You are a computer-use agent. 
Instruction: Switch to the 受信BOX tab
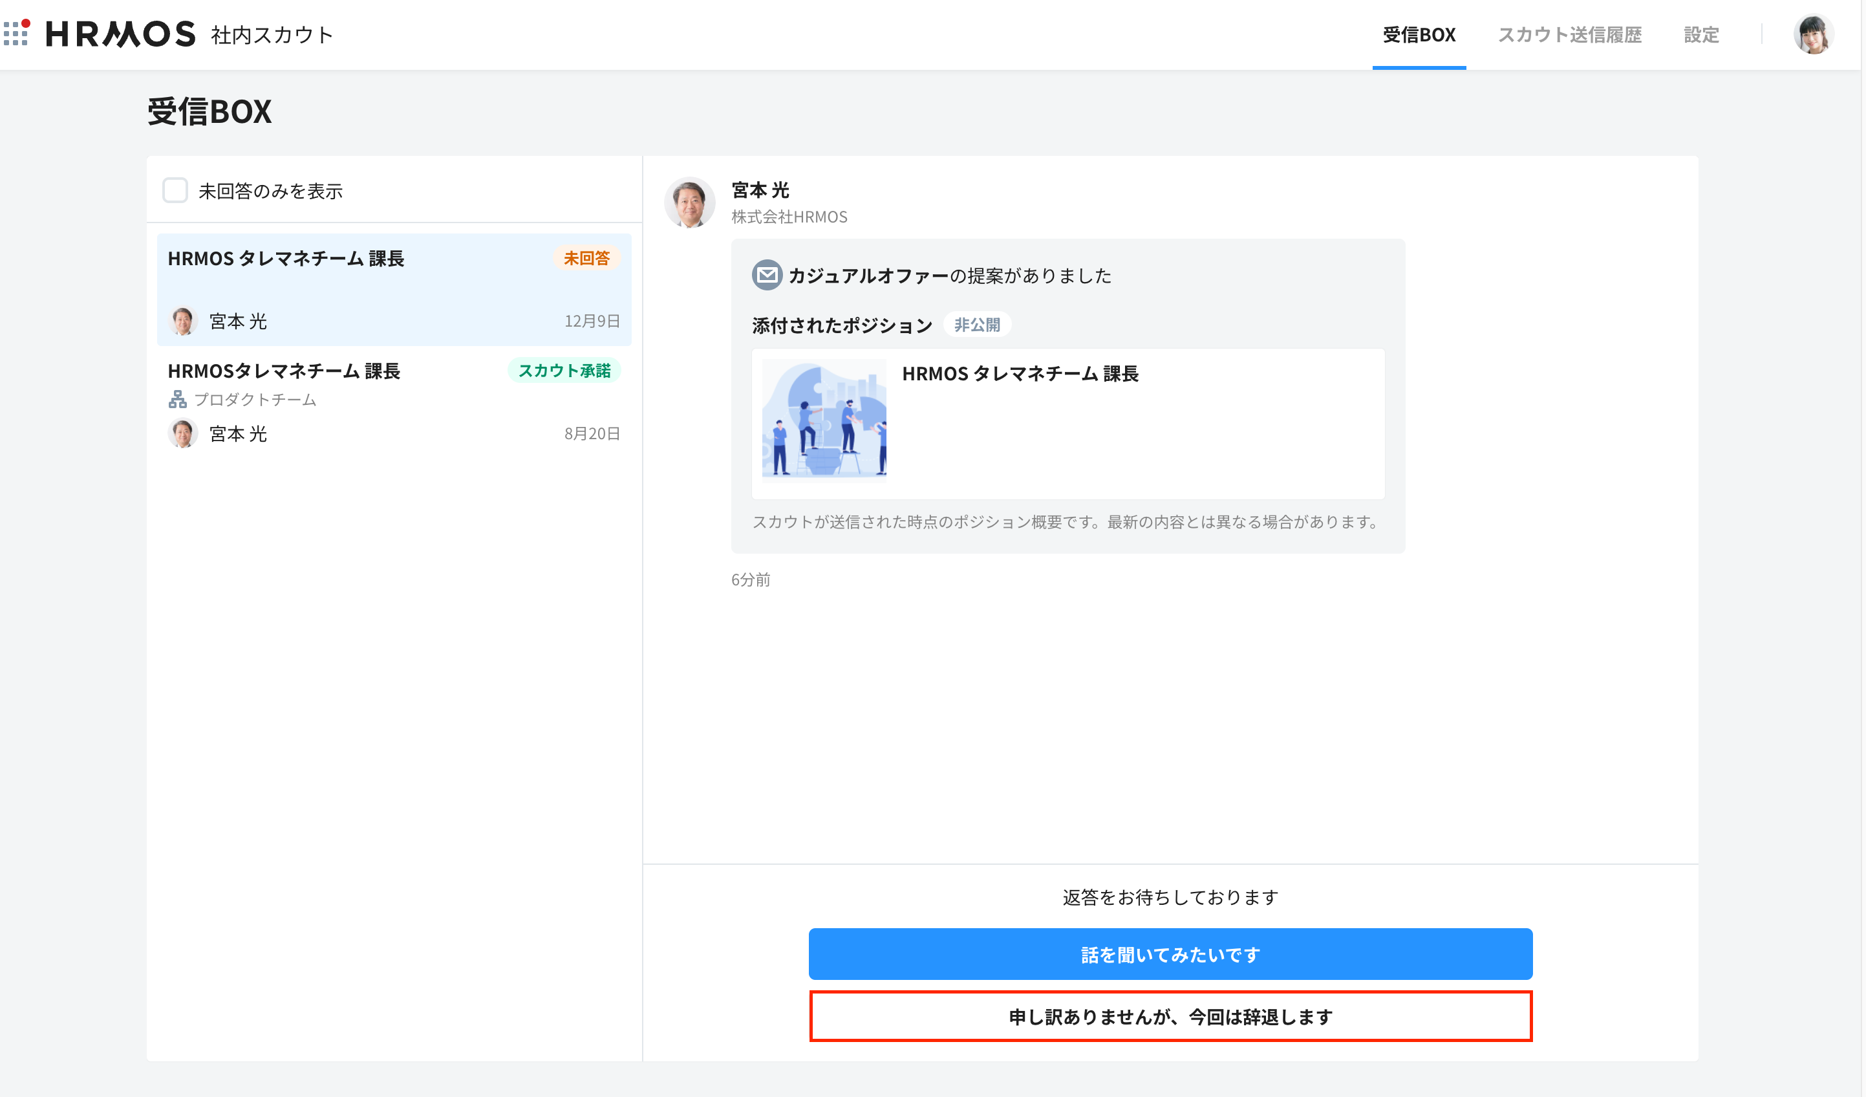tap(1418, 35)
